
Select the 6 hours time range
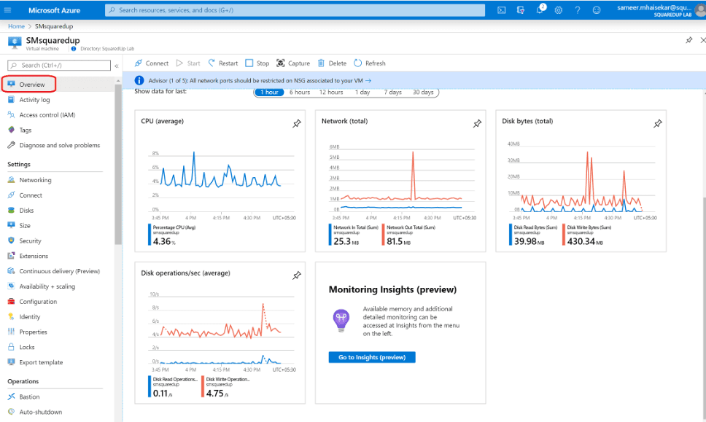click(299, 93)
